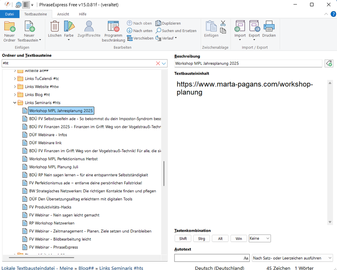
Task: Select DÜF Webinare link
Action: coord(45,143)
